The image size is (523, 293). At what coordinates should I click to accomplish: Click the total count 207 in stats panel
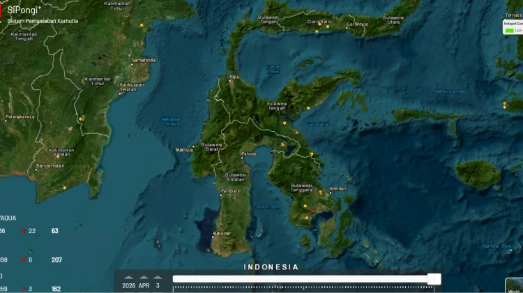click(x=56, y=260)
